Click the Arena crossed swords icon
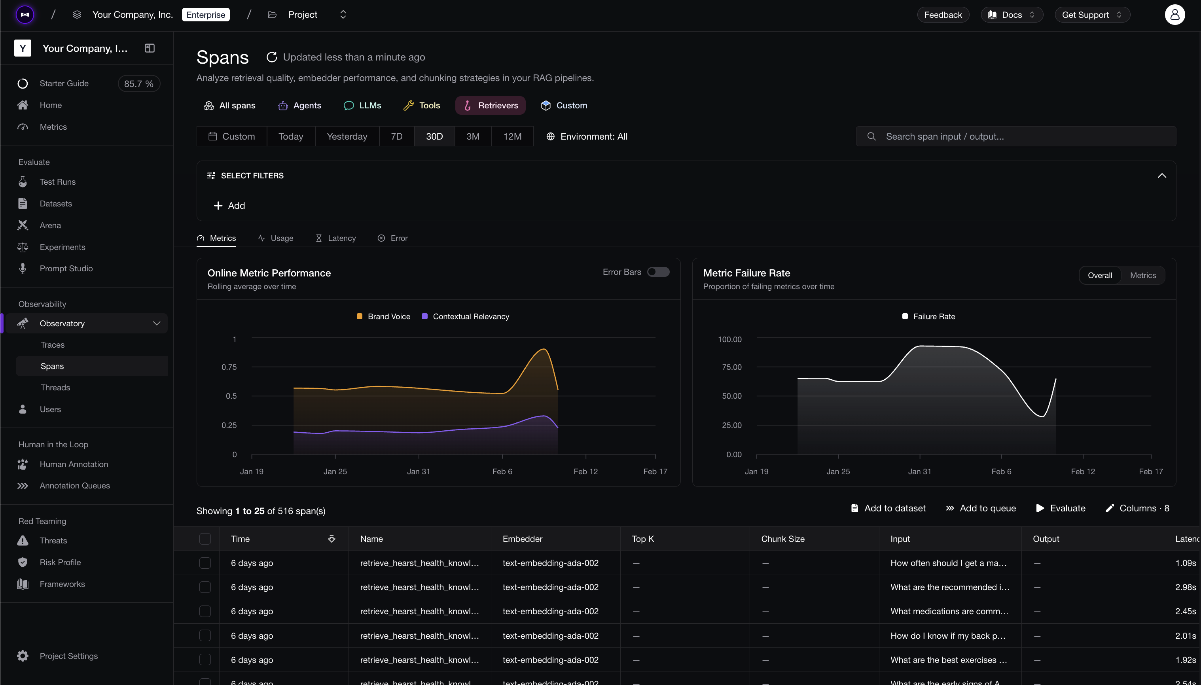 point(23,225)
